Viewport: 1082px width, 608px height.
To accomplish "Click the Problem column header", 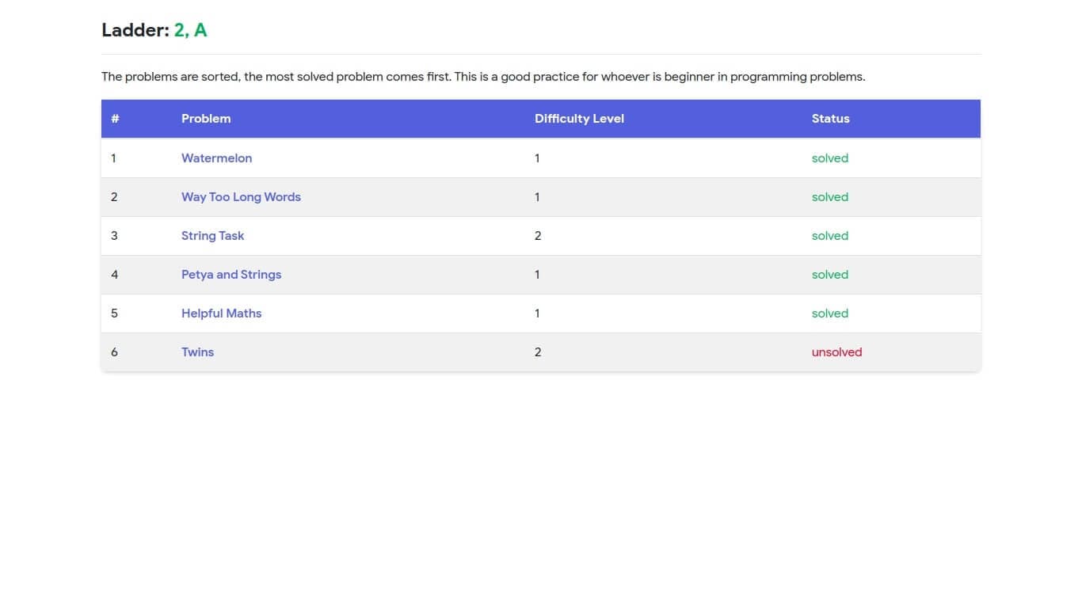I will coord(206,119).
